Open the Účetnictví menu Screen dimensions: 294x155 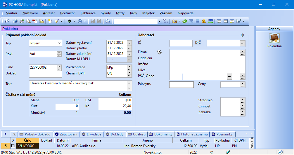(x=68, y=13)
